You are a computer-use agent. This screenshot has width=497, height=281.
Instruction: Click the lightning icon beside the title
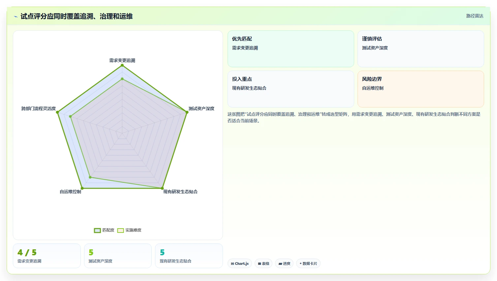pyautogui.click(x=16, y=16)
